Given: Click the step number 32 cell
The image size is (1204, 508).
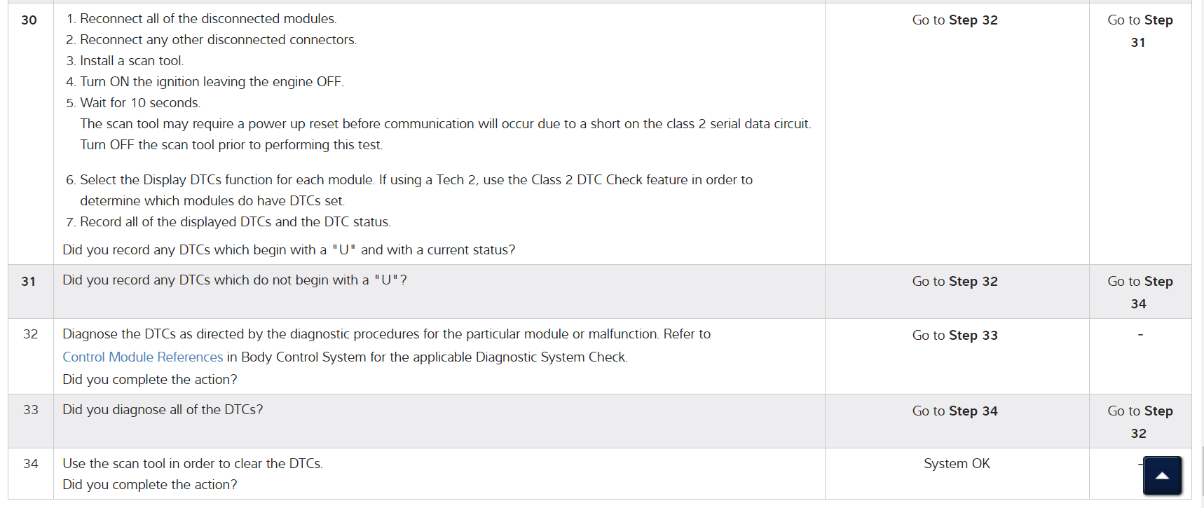Looking at the screenshot, I should [x=31, y=334].
